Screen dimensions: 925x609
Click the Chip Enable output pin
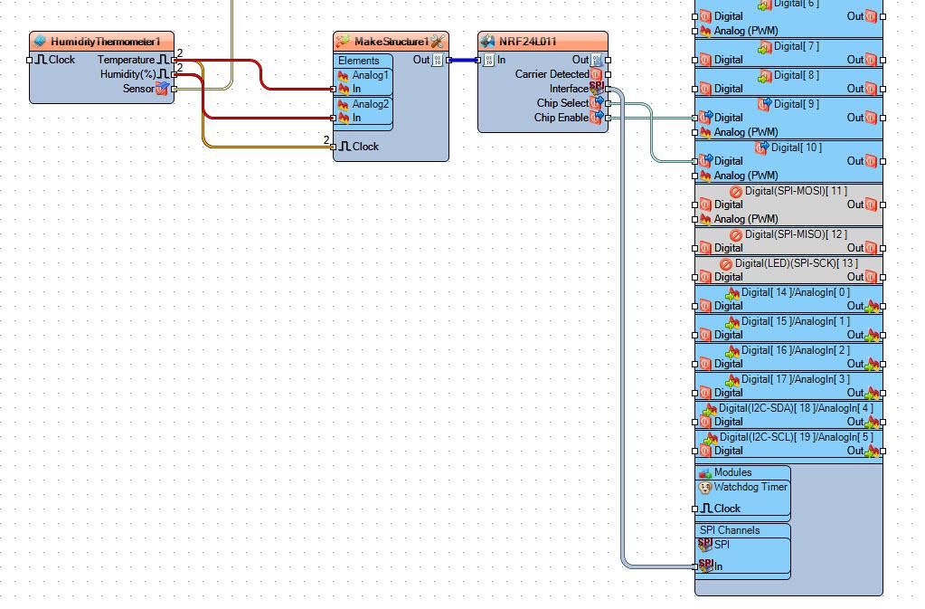pyautogui.click(x=609, y=118)
